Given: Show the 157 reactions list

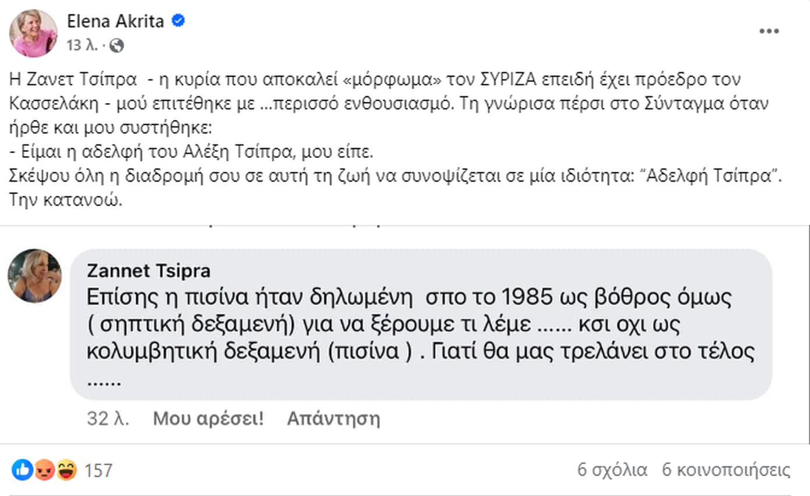Looking at the screenshot, I should [x=98, y=470].
